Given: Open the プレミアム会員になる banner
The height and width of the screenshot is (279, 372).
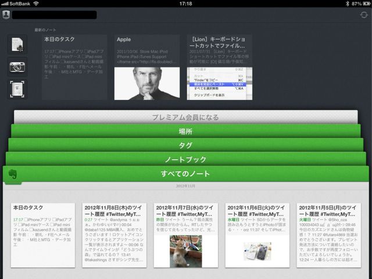Looking at the screenshot, I should point(185,117).
